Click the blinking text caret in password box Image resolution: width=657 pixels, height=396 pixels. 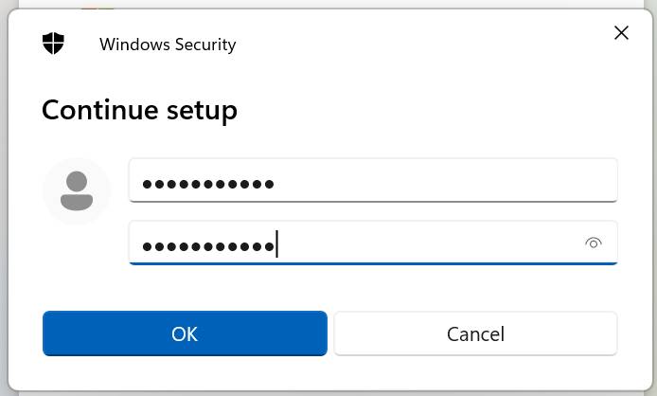tap(276, 243)
